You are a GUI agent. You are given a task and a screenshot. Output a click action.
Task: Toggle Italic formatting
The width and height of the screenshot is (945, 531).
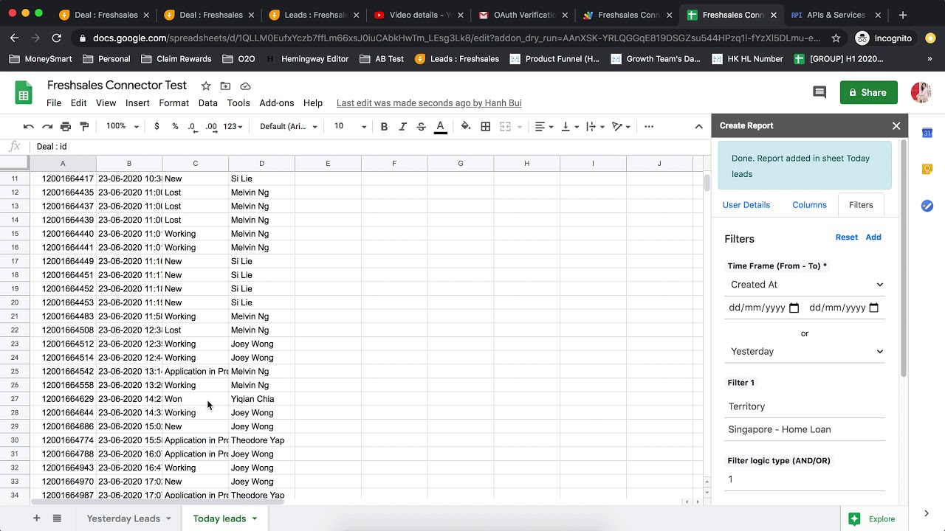[402, 127]
